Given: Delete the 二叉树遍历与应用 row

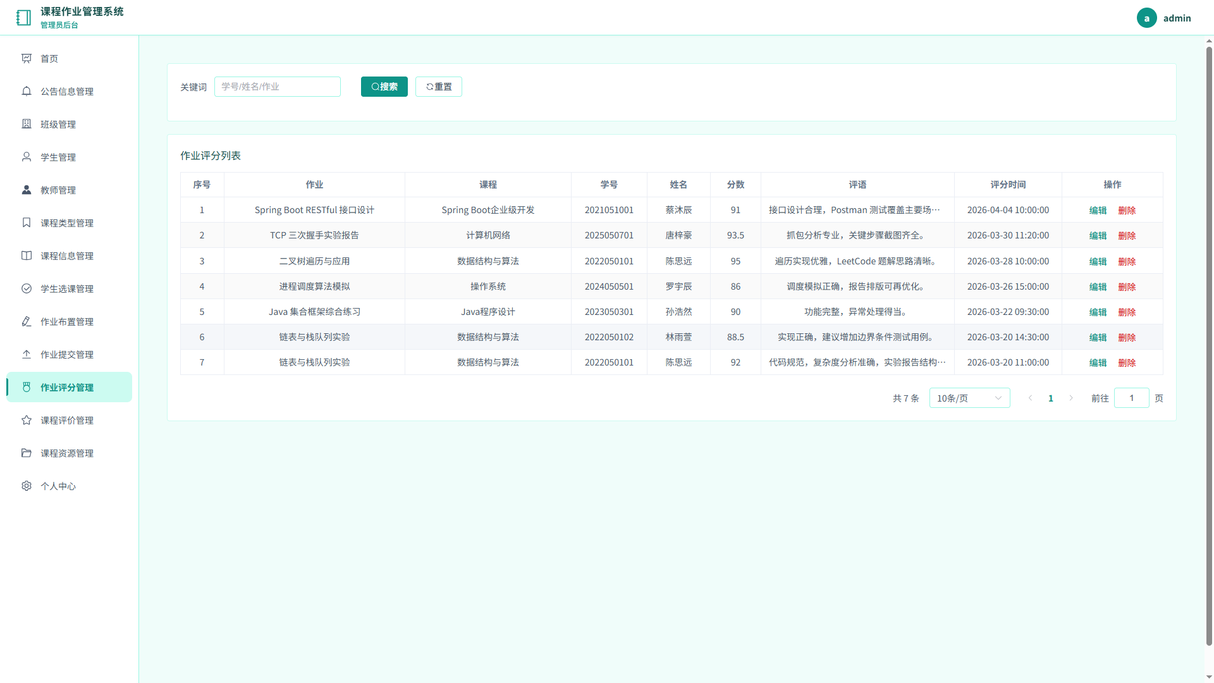Looking at the screenshot, I should [x=1127, y=261].
